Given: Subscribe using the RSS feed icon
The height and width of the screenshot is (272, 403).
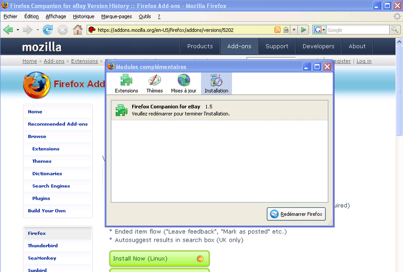Looking at the screenshot, I should 277,30.
